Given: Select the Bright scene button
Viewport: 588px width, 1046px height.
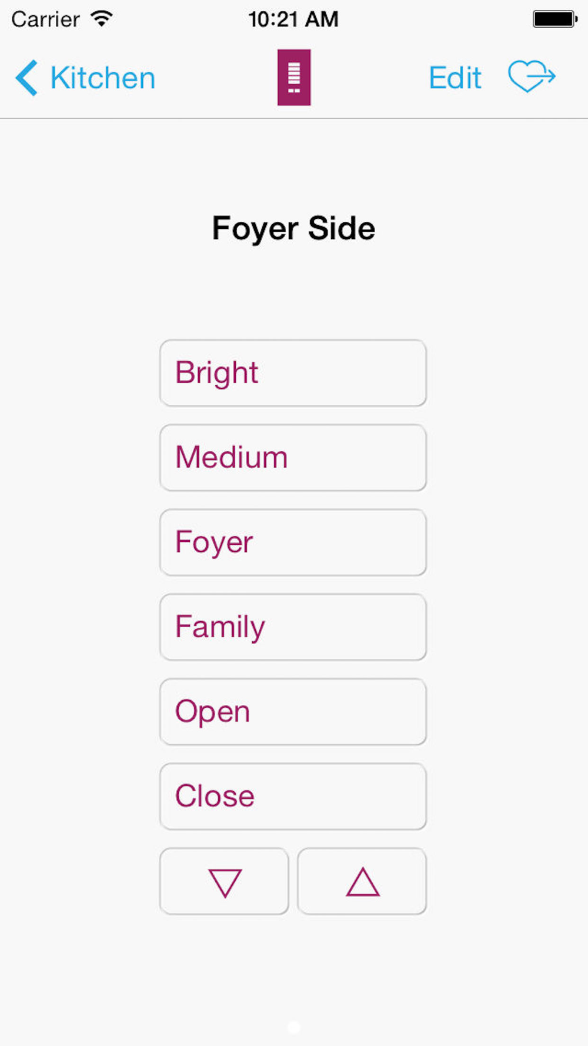Looking at the screenshot, I should tap(293, 373).
